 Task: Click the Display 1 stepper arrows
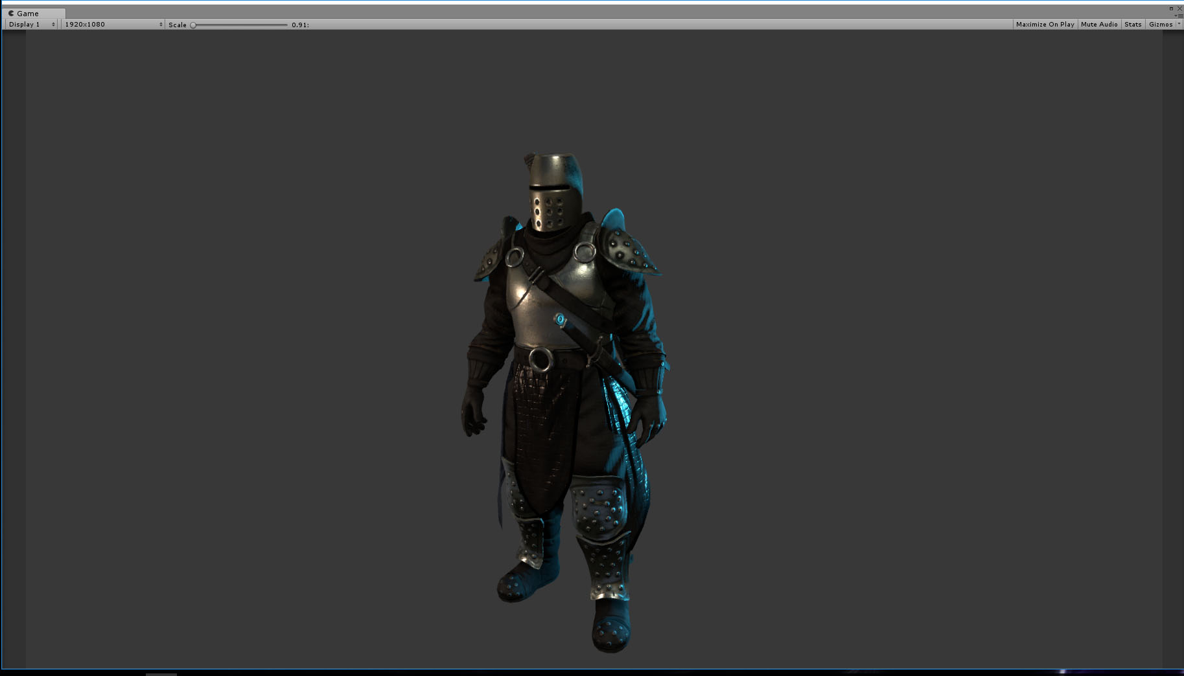54,24
